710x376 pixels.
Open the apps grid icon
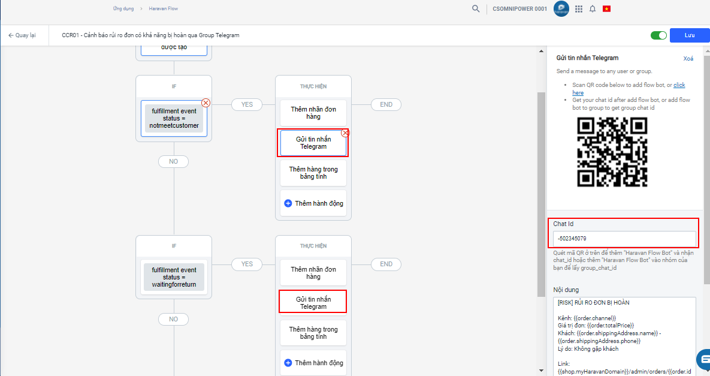tap(578, 9)
